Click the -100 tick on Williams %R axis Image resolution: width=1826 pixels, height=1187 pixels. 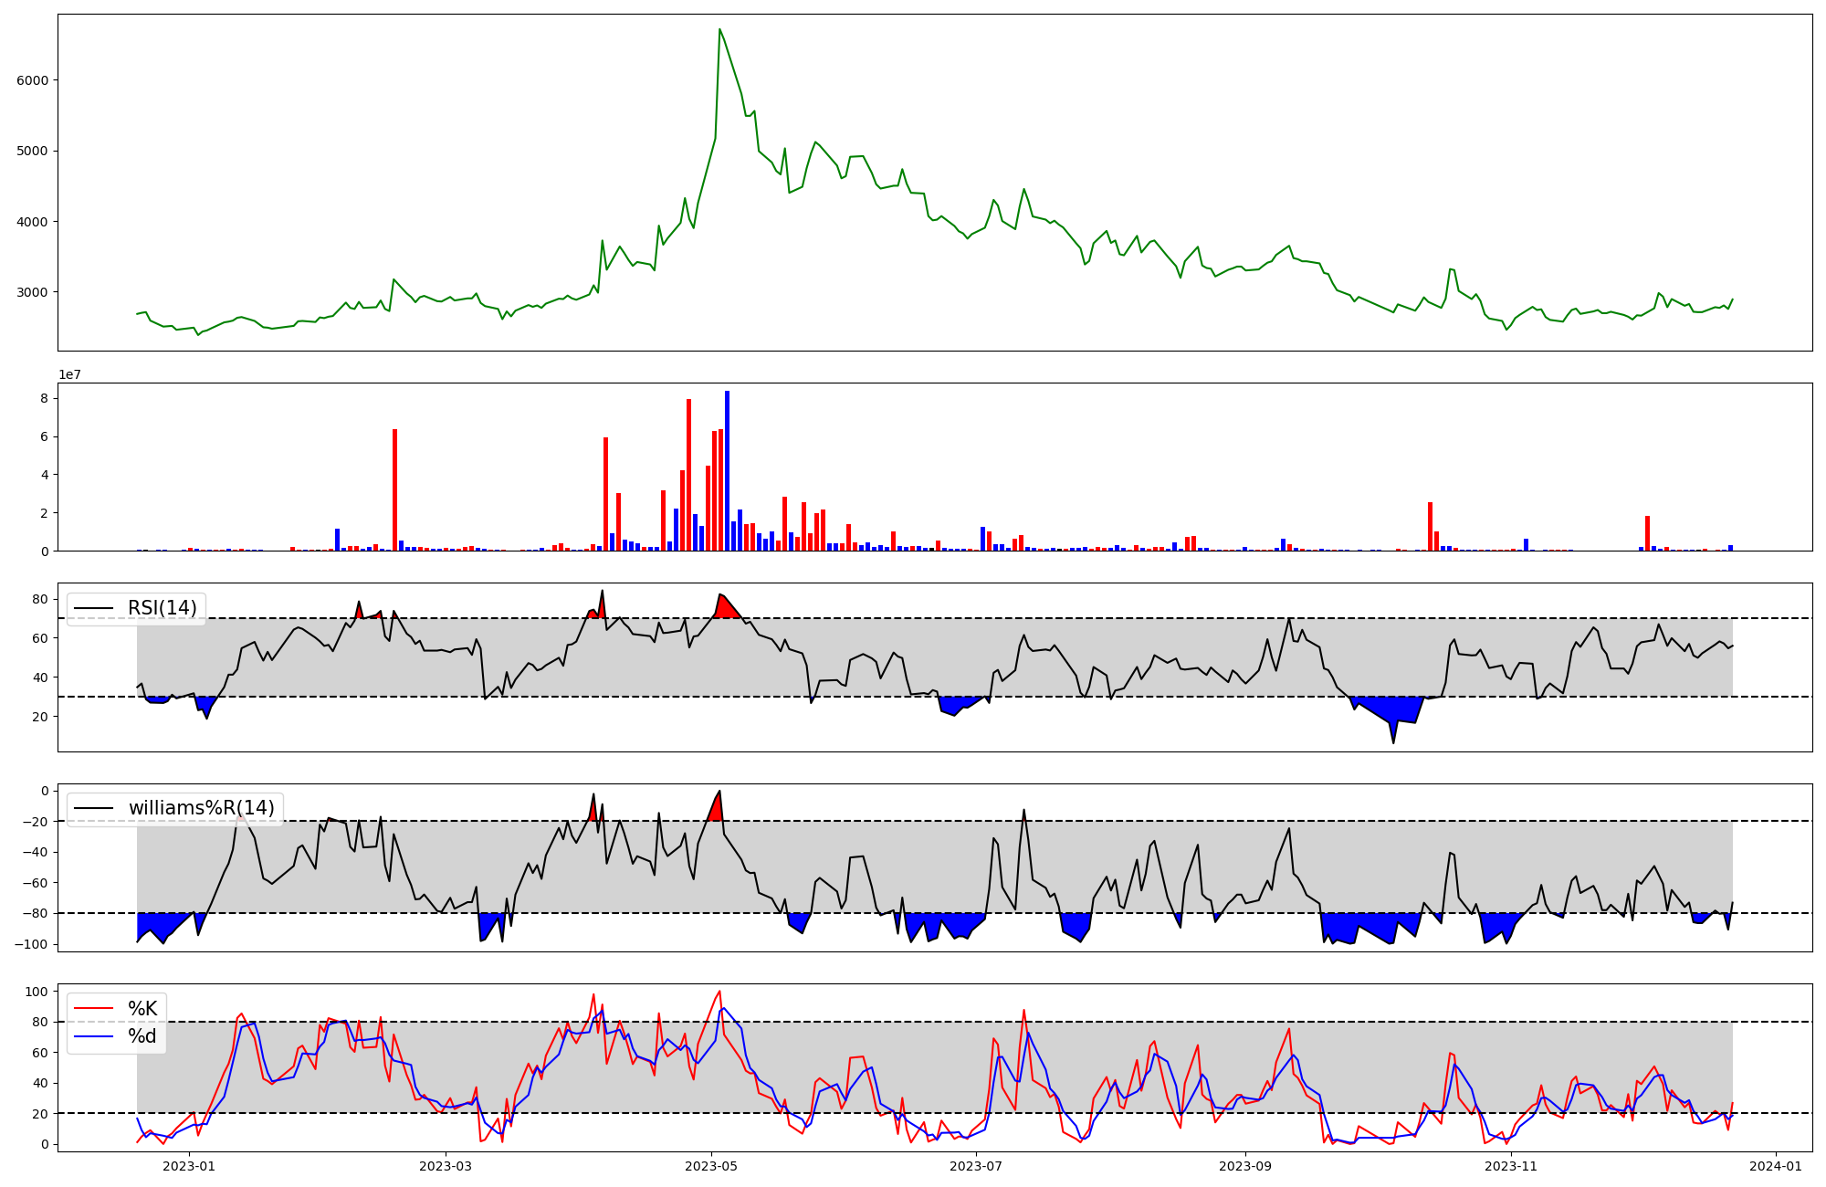(x=33, y=944)
